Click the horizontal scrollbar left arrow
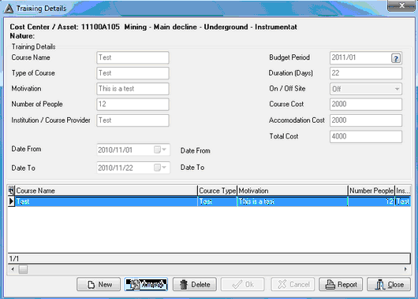 [13, 269]
